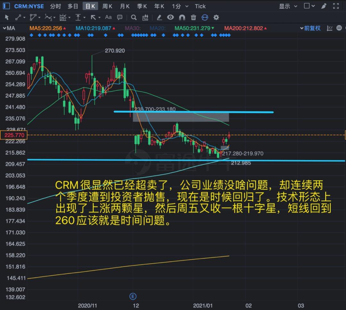The image size is (346, 310).
Task: Collapse the MA indicator chevron
Action: click(x=4, y=28)
